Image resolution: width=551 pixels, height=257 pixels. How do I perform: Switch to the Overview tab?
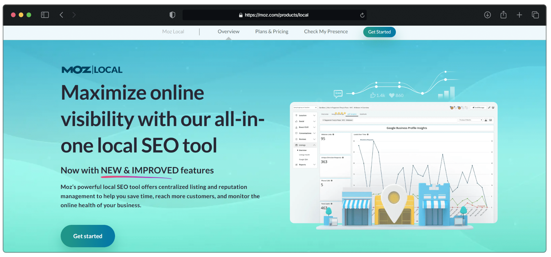coord(229,32)
